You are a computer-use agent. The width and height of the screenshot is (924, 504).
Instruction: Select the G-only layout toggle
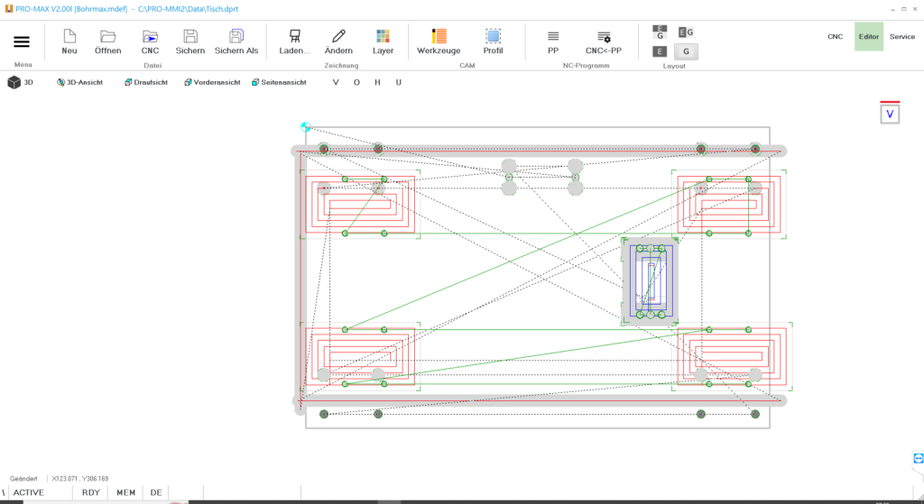(686, 51)
